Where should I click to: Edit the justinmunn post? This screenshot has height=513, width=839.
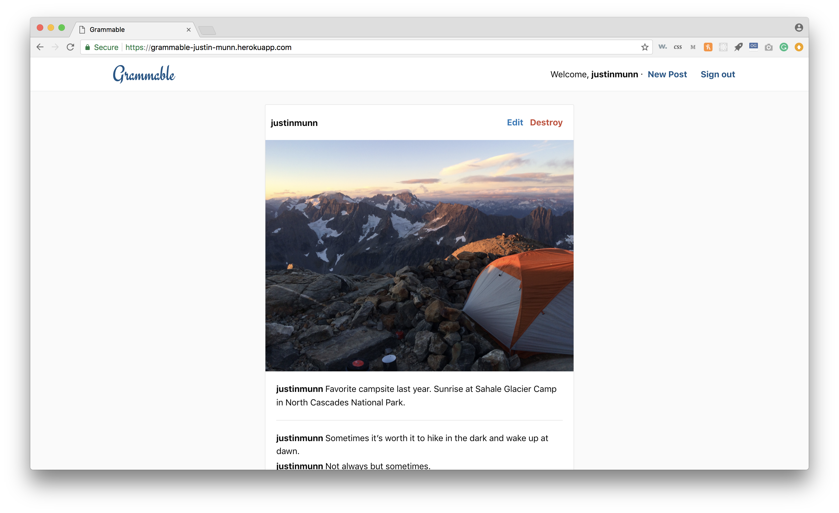point(514,122)
